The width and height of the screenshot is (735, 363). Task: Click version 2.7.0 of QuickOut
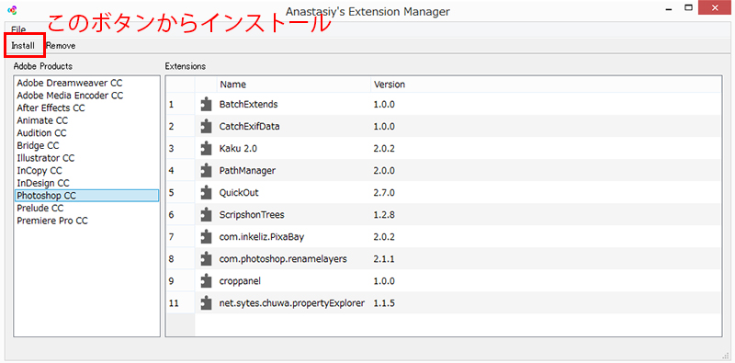click(x=384, y=193)
